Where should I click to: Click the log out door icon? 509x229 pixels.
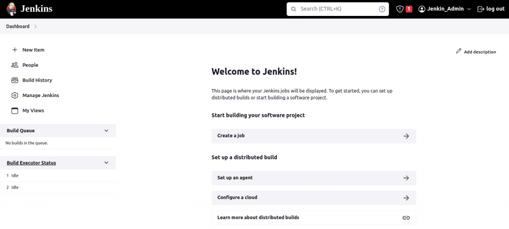pyautogui.click(x=481, y=9)
